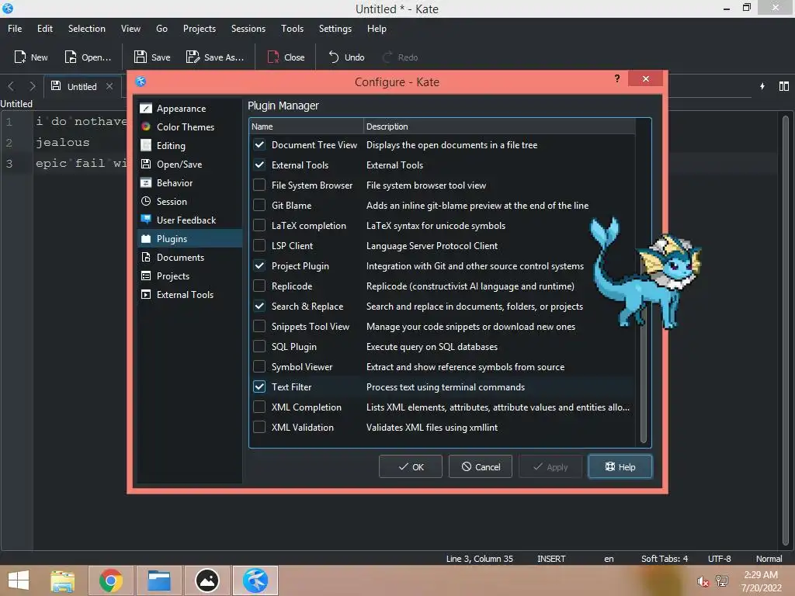Disable the Document Tree View plugin

[x=259, y=145]
